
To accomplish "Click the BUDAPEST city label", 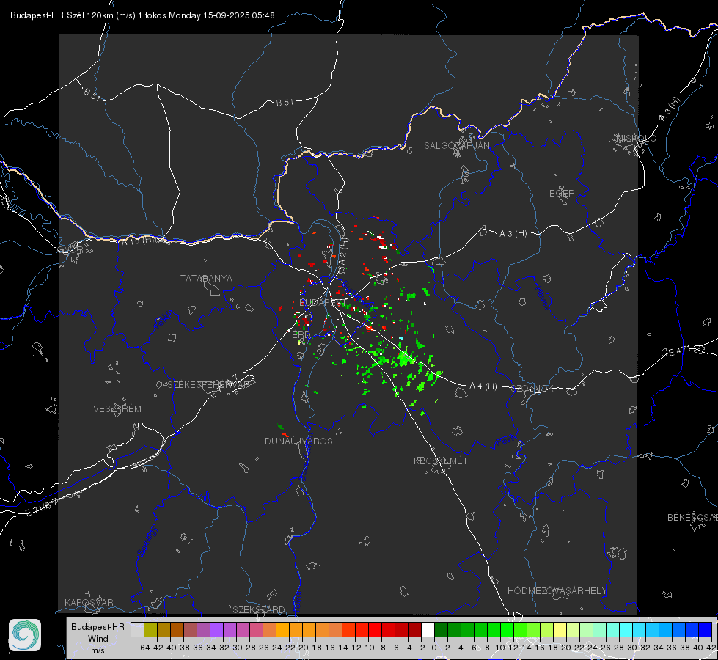I will point(322,302).
